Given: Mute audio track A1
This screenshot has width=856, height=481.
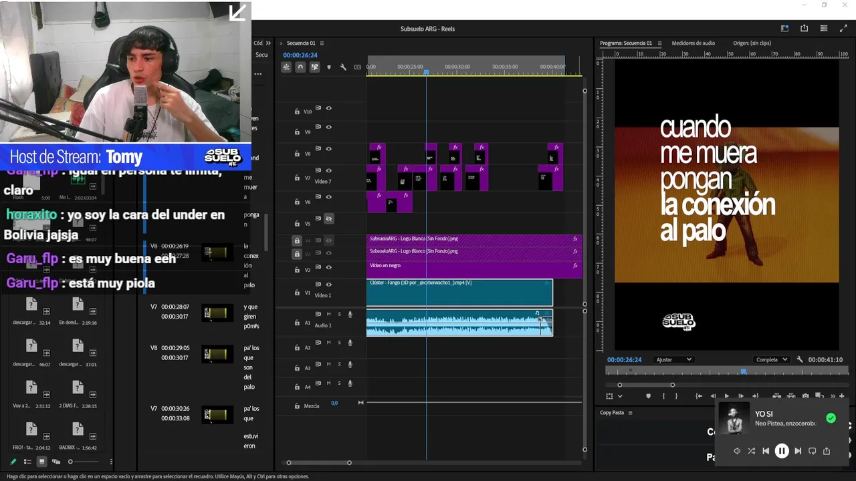Looking at the screenshot, I should point(328,314).
